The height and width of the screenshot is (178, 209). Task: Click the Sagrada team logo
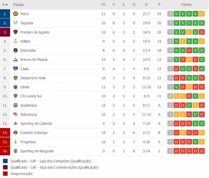(15, 23)
